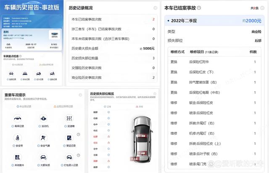Select the 后保险杠附件 repair row
The width and height of the screenshot is (269, 173).
(x=214, y=62)
